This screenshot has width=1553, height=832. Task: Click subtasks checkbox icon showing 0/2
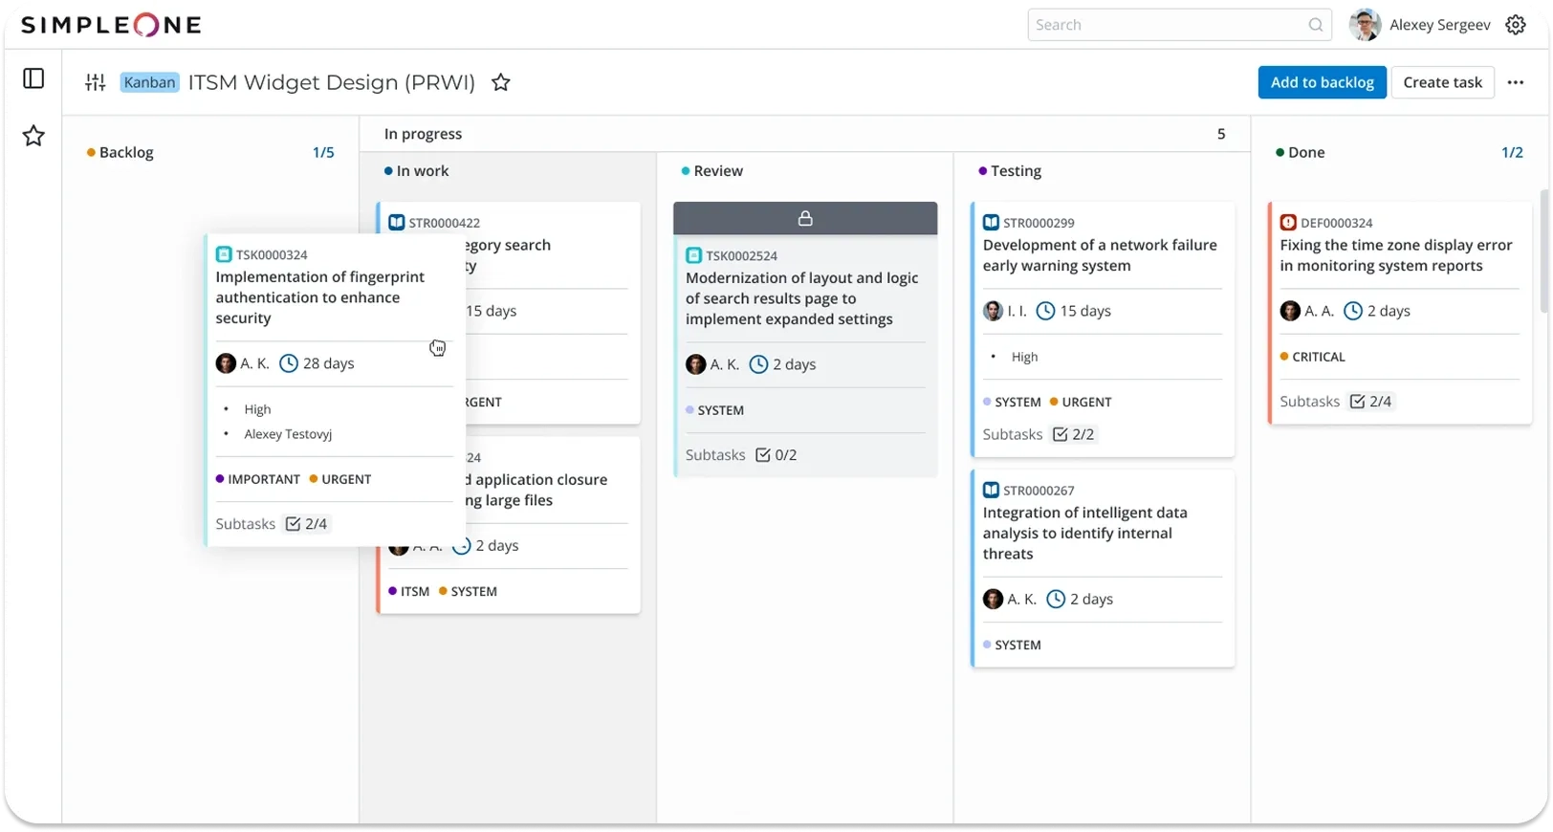763,455
